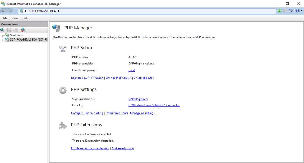This screenshot has height=163, width=304.
Task: Select the SCP-FKWGGML3BKA server tree item
Action: [29, 40]
